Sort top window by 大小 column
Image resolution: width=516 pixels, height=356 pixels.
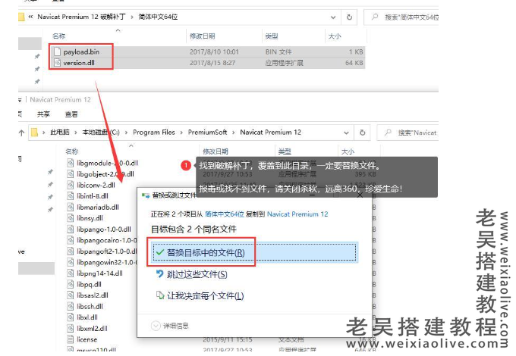335,36
